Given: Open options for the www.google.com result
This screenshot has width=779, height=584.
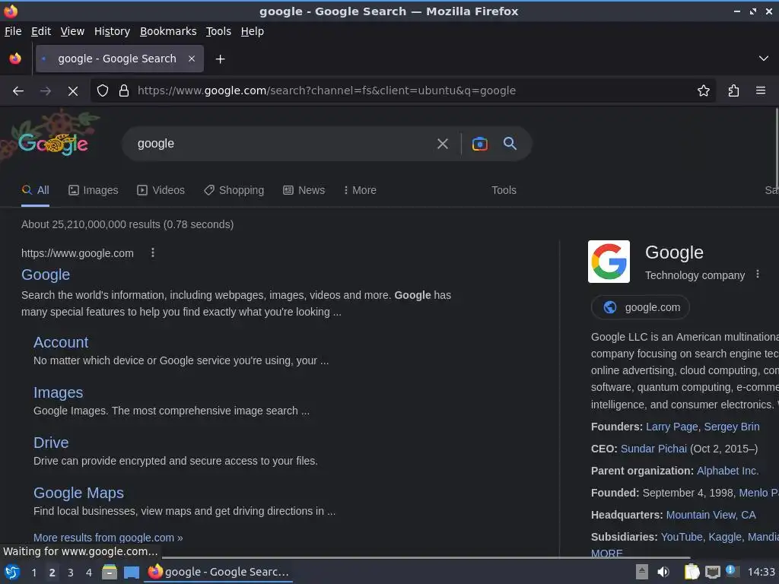Looking at the screenshot, I should point(153,252).
